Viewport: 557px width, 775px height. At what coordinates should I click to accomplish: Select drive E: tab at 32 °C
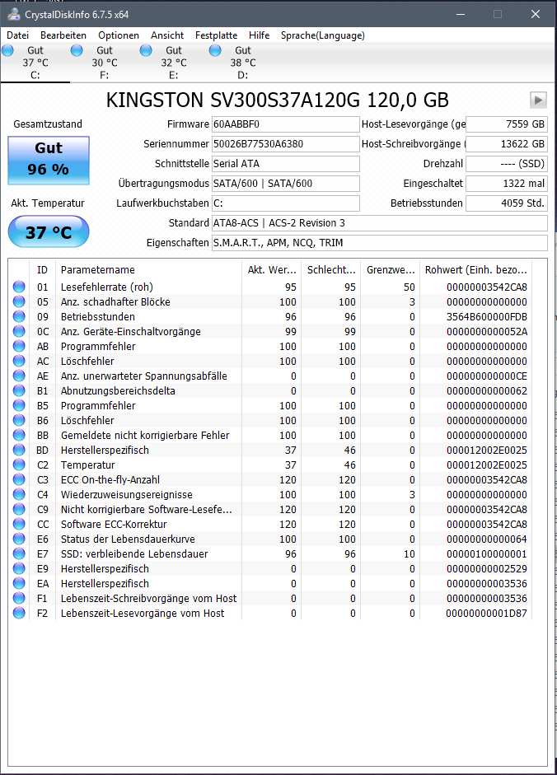pos(174,63)
